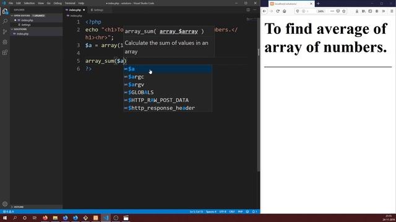Click the site information icon in the address bar

[x=303, y=11]
